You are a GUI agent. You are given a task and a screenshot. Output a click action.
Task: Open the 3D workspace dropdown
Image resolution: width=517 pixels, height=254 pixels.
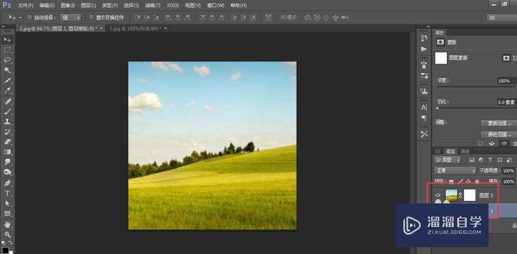pos(501,18)
